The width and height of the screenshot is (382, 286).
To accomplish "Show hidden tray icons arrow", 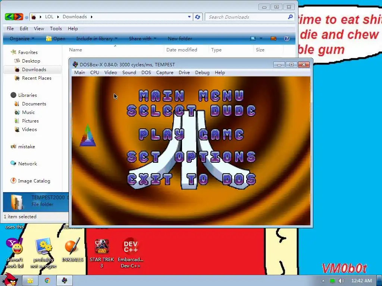I will (x=323, y=281).
